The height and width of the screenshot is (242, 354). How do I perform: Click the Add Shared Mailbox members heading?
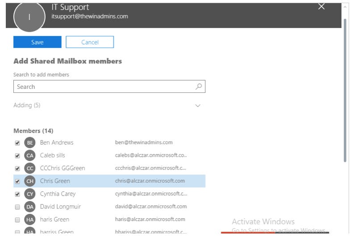click(68, 61)
